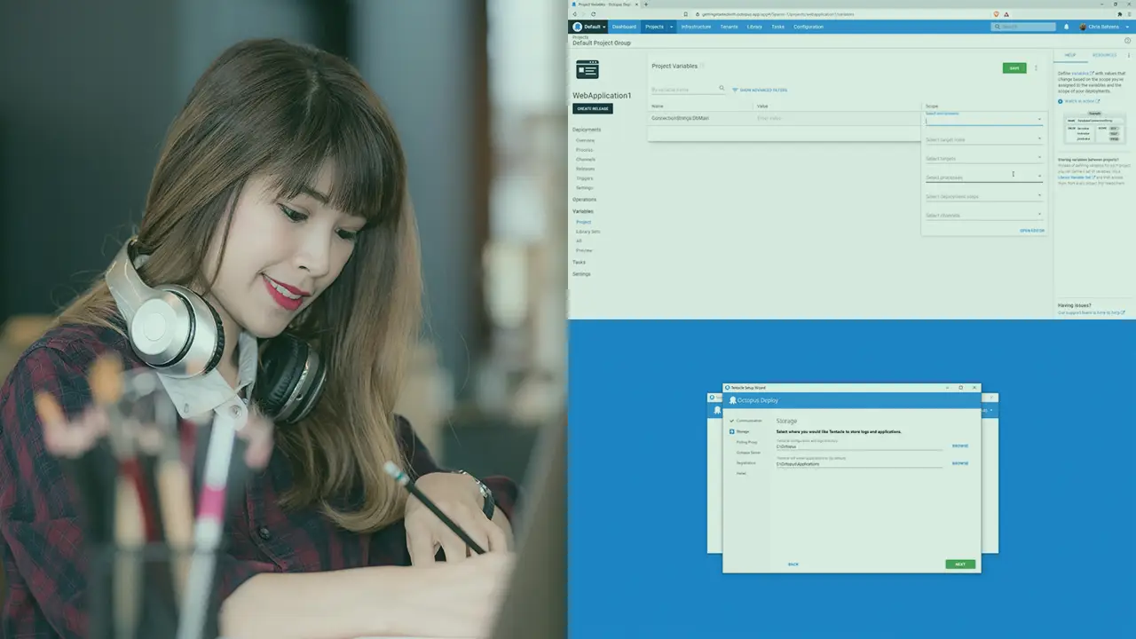Open the help sidebar overflow menu icon
This screenshot has height=639, width=1136.
pos(1129,55)
